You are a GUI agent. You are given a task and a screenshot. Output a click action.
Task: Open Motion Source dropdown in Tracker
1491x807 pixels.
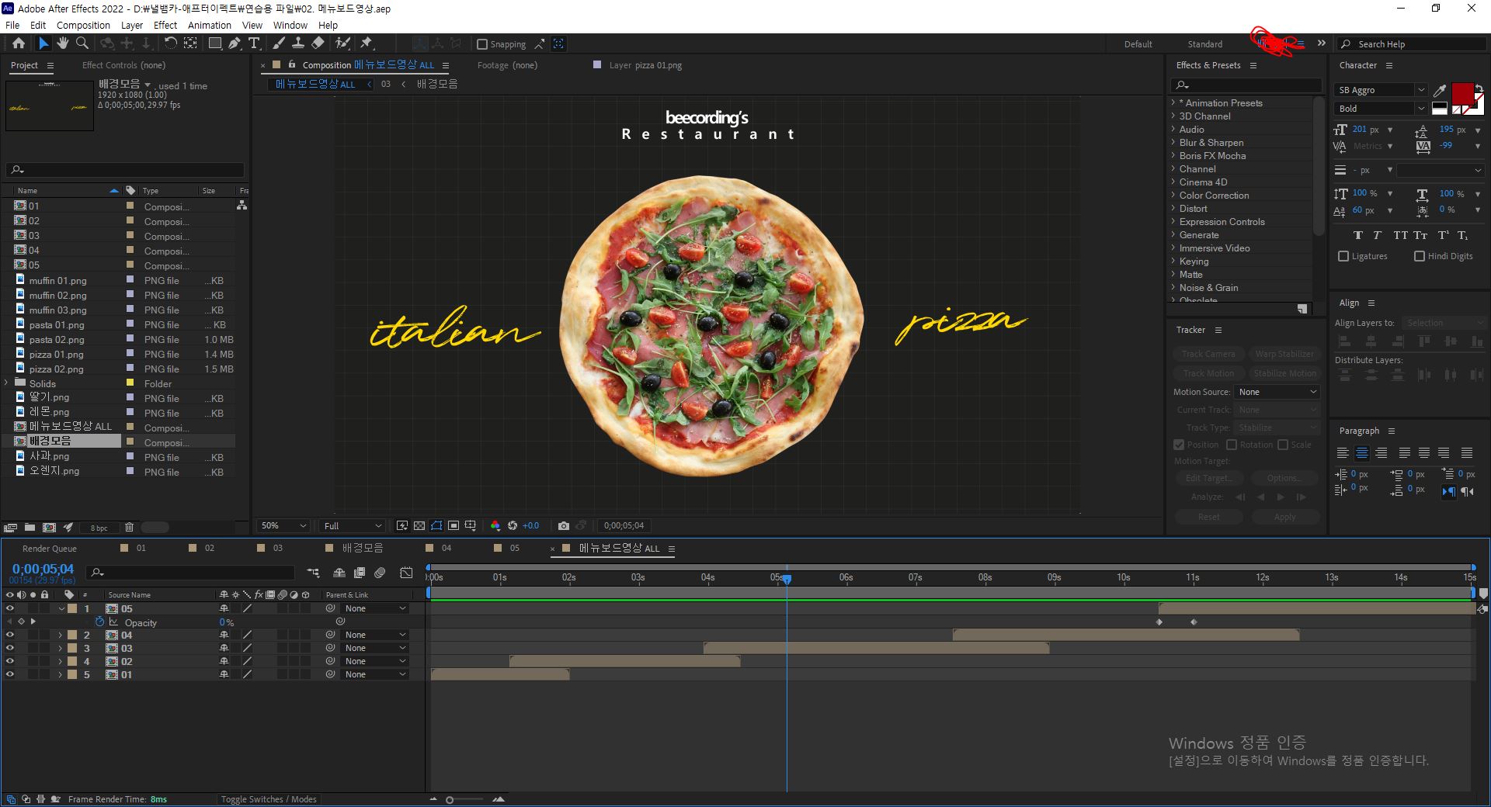[x=1277, y=392]
